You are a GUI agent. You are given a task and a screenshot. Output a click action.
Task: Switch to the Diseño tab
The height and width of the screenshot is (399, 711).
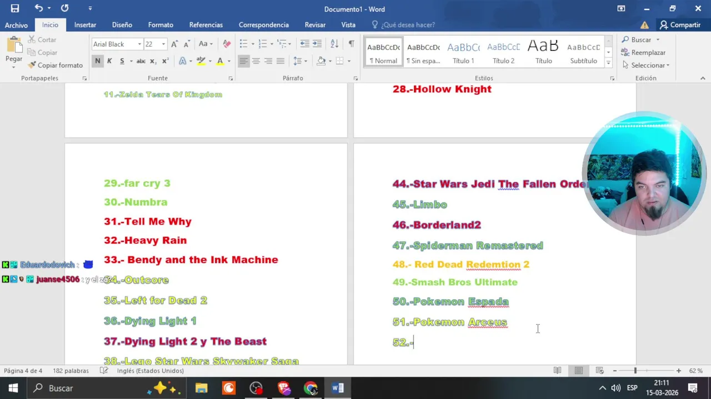tap(122, 25)
